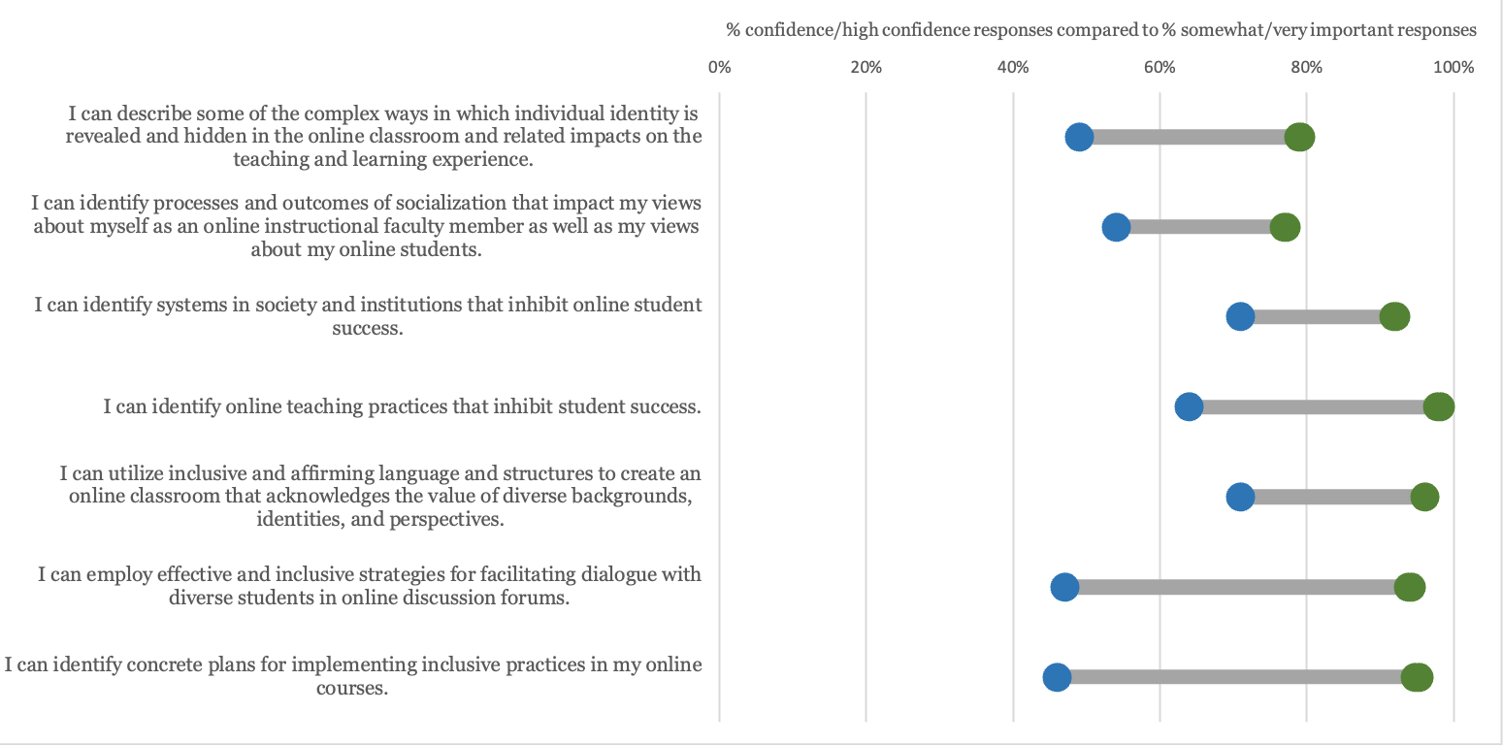Viewport: 1503px width, 745px height.
Task: Click the green marker in the inclusive language row
Action: pyautogui.click(x=1424, y=497)
